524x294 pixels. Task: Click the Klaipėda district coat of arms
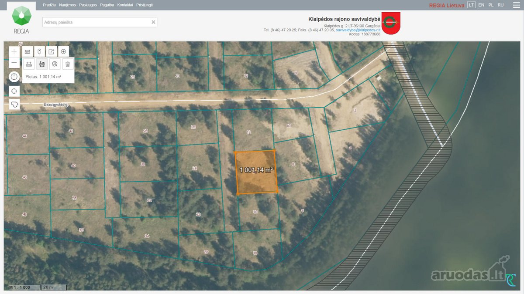[x=391, y=24]
